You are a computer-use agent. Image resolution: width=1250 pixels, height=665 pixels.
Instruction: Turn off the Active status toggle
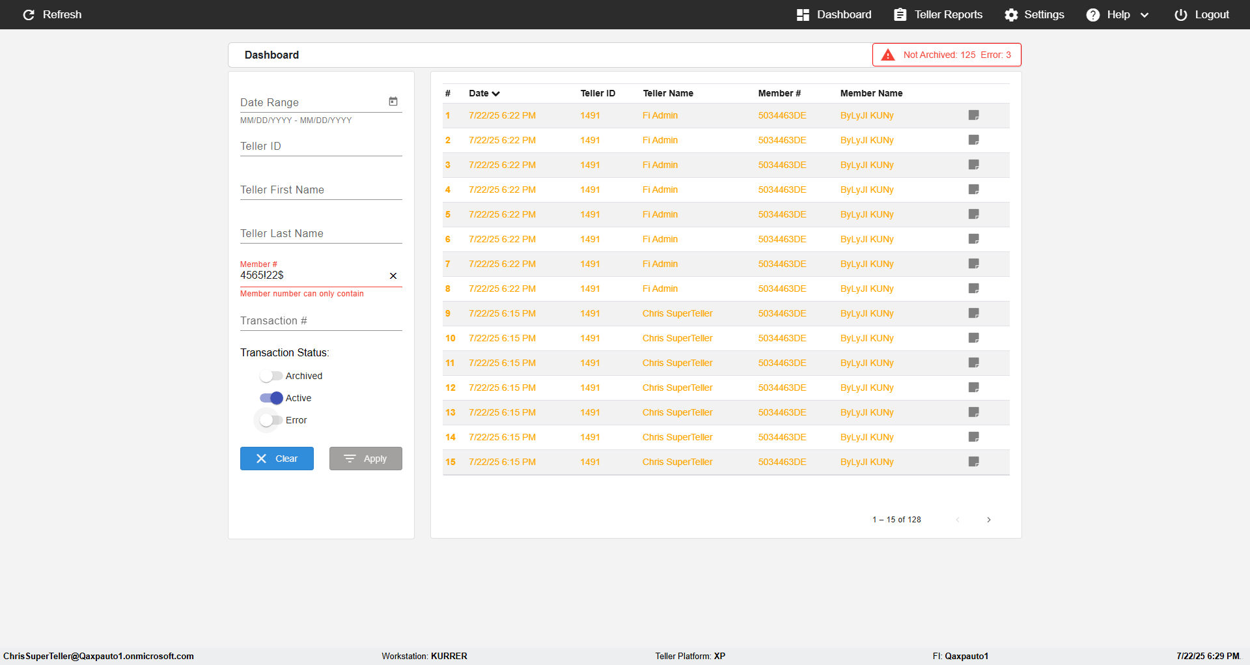point(271,398)
